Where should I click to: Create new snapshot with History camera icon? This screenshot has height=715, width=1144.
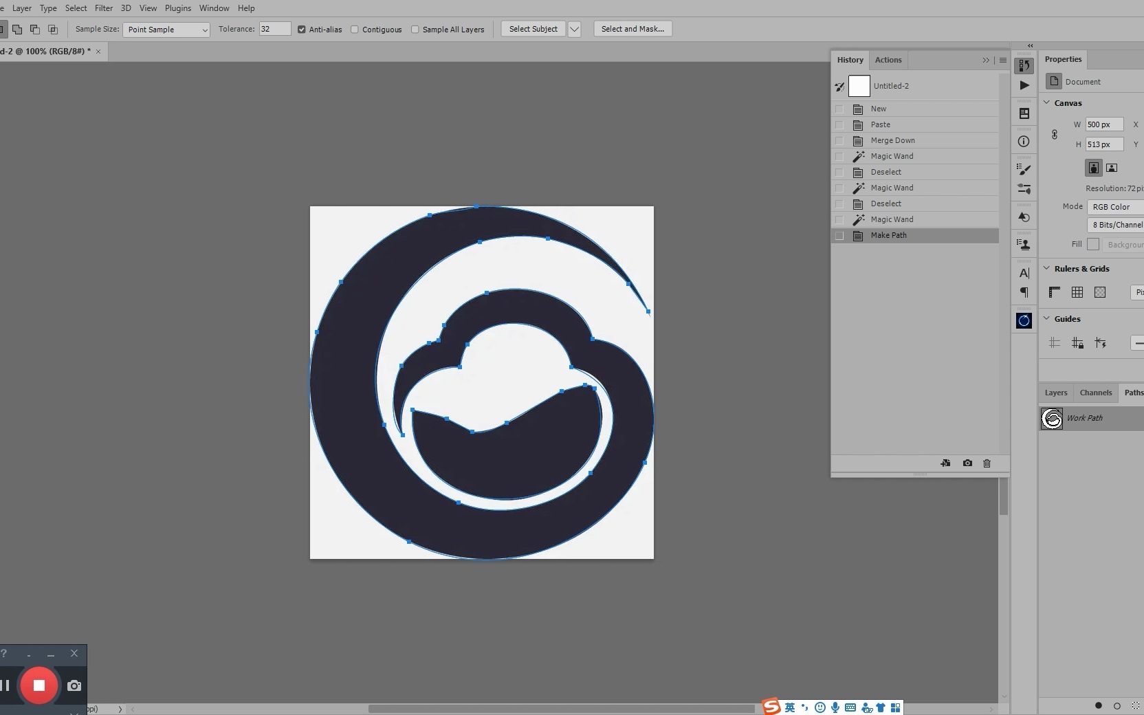[x=967, y=463]
